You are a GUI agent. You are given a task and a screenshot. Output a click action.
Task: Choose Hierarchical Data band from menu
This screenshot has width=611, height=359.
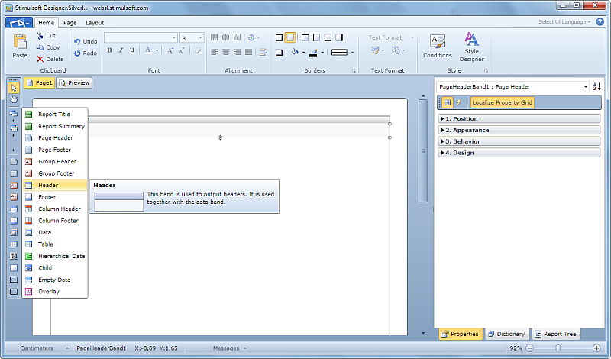(x=55, y=256)
